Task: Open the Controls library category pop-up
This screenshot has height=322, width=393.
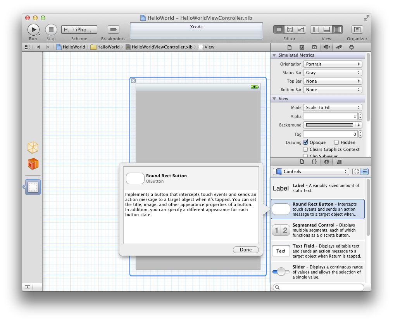Action: click(x=310, y=171)
